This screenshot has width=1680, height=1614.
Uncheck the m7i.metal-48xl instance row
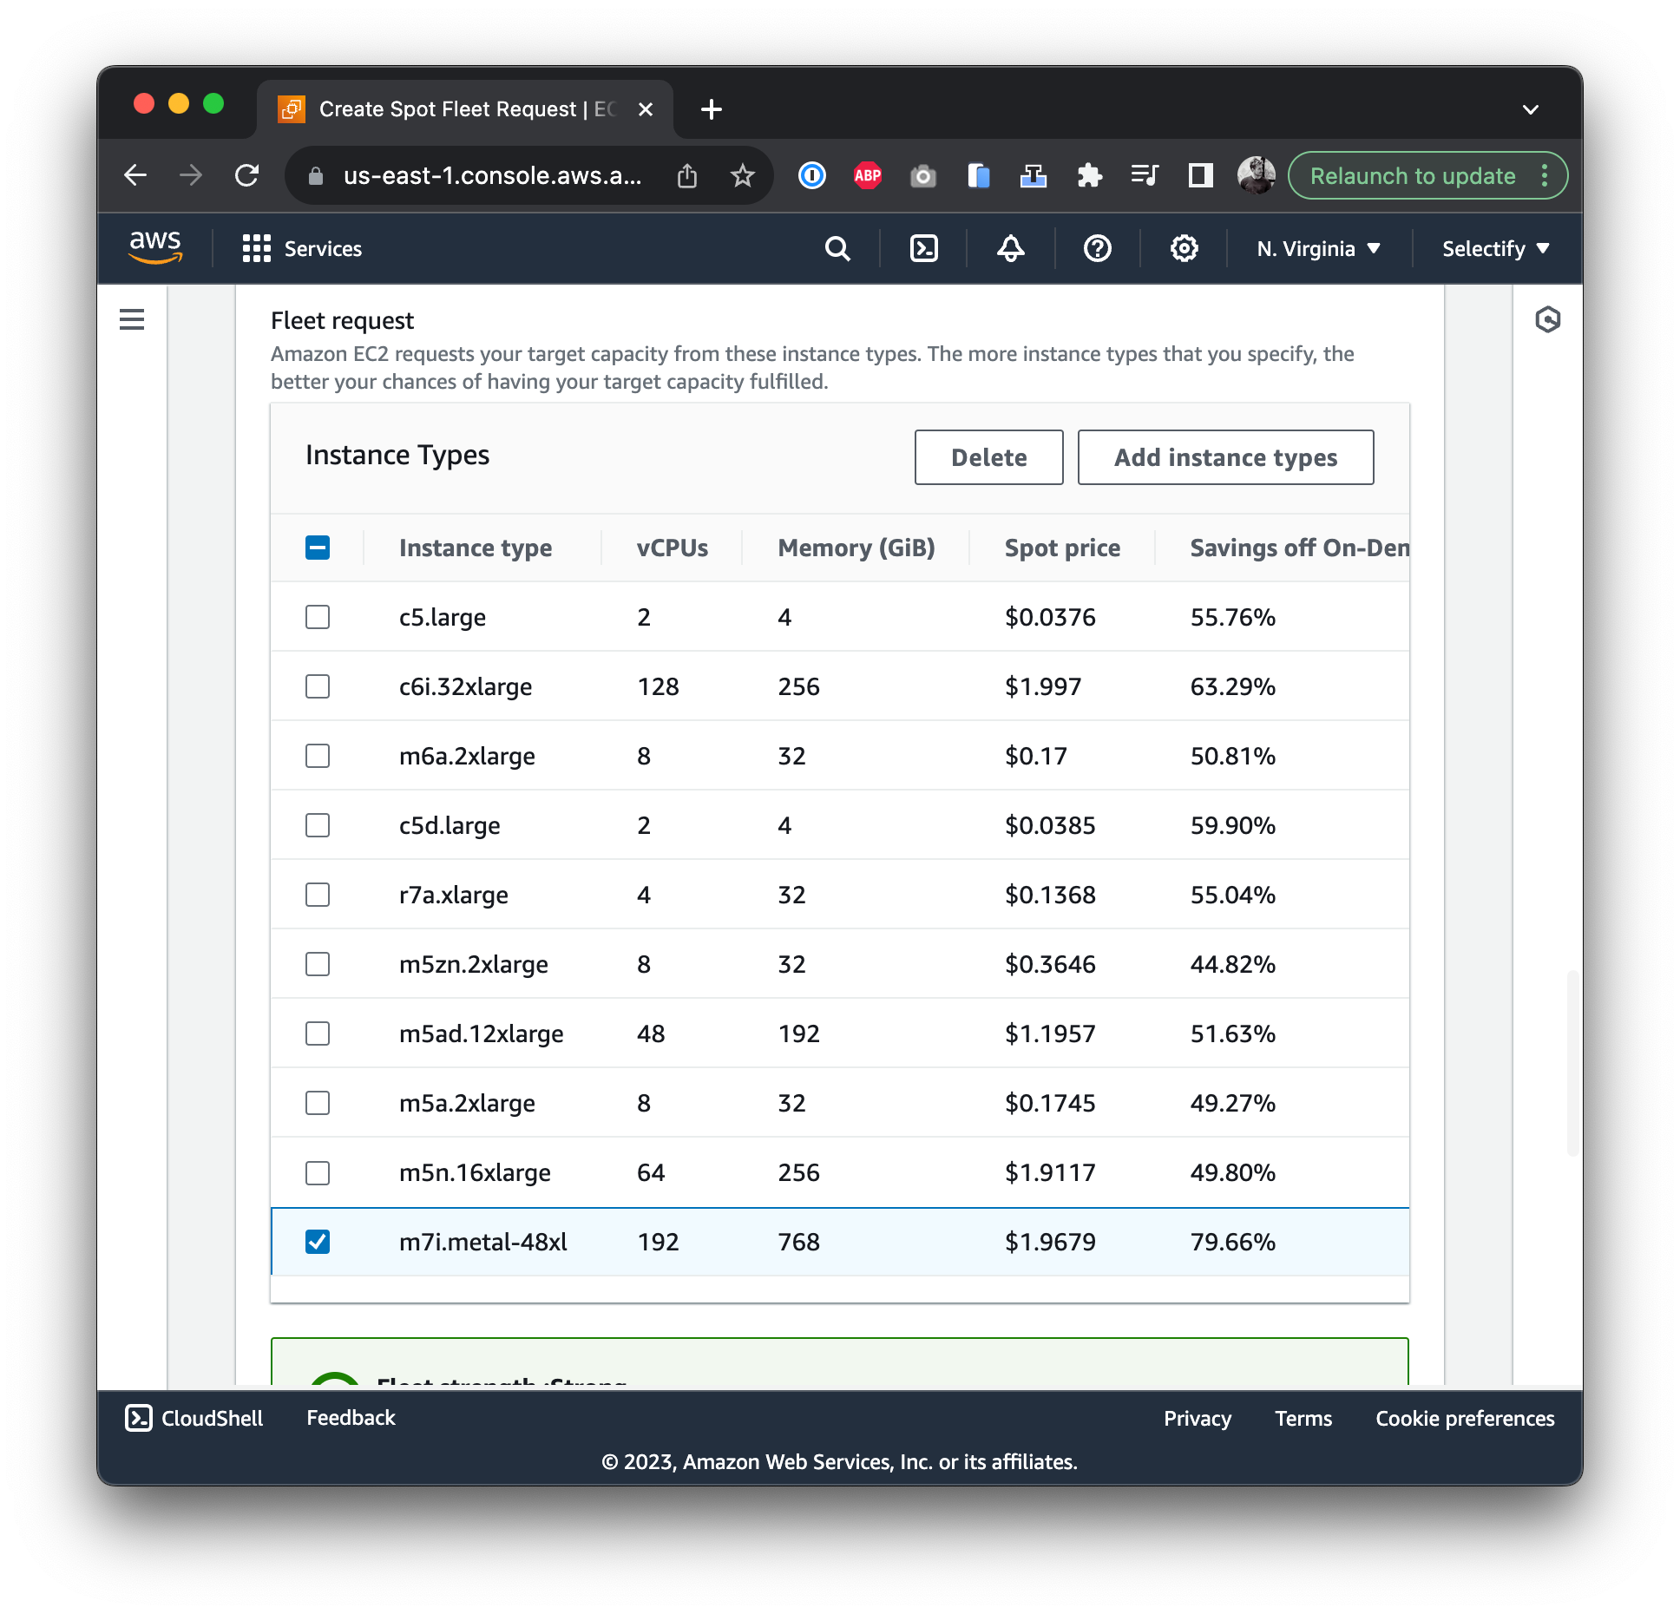coord(318,1242)
